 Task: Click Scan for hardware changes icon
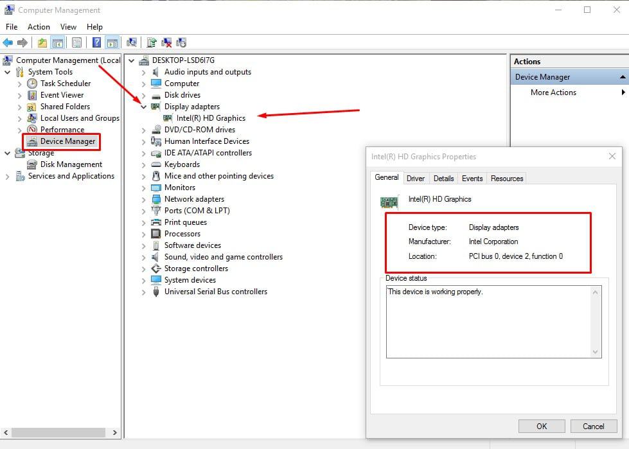[132, 43]
